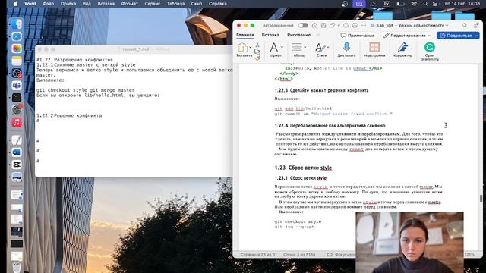
Task: Click the Format Painter brush icon
Action: [257, 58]
